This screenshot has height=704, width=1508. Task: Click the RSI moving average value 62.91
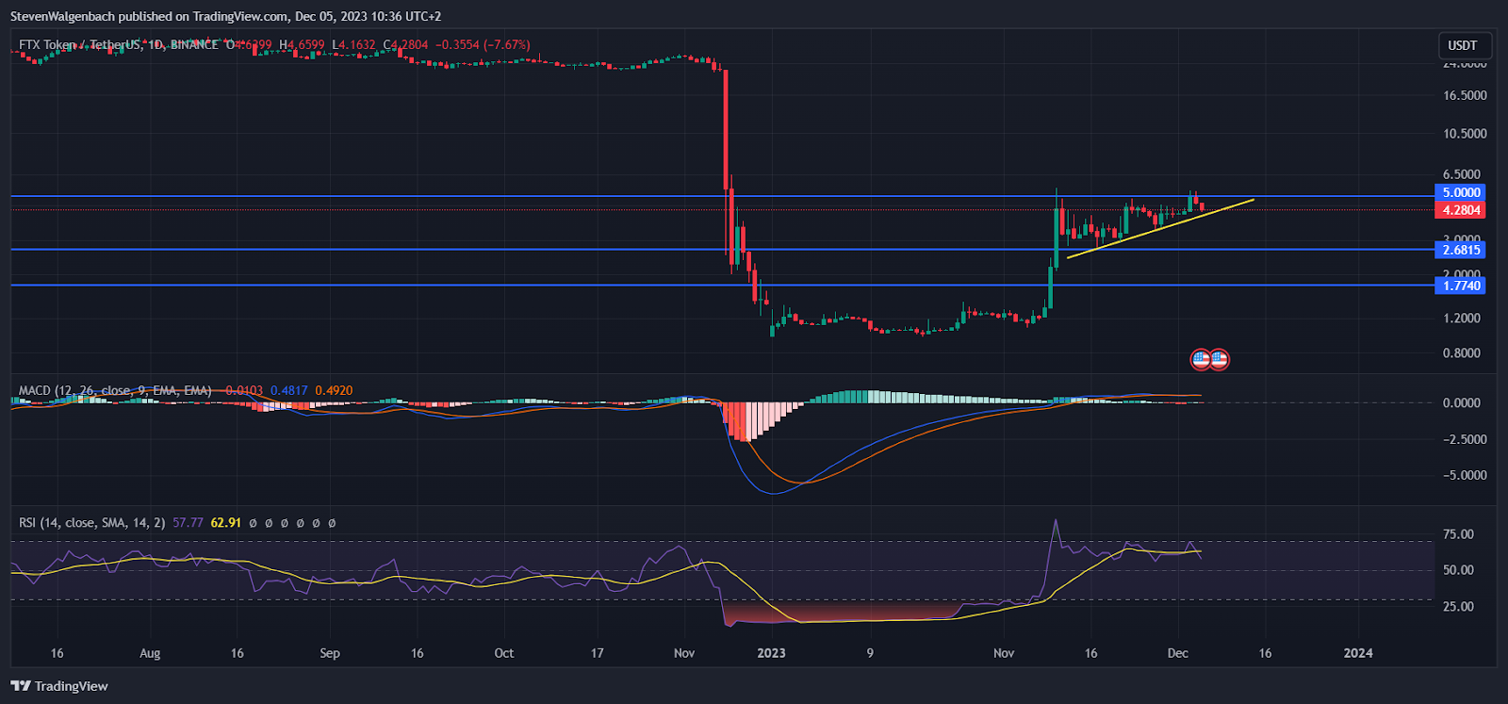point(226,522)
